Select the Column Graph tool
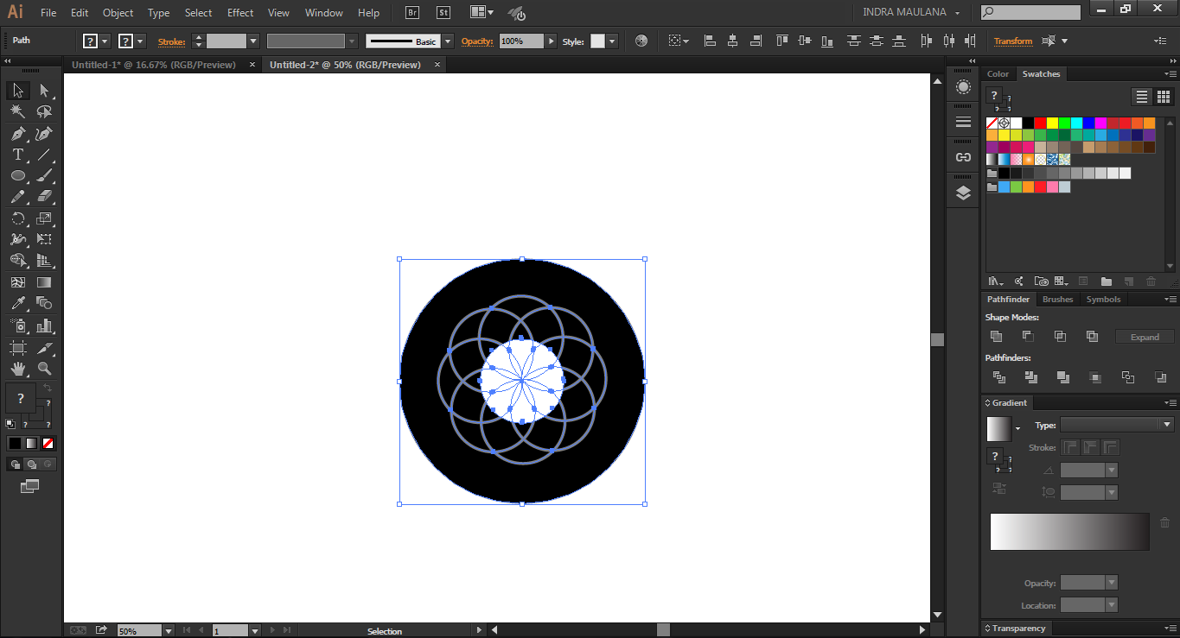This screenshot has height=638, width=1180. pyautogui.click(x=44, y=325)
